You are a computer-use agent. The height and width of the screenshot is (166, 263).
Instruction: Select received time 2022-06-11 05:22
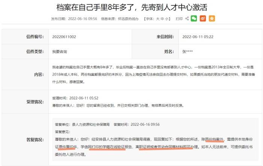coord(198,37)
